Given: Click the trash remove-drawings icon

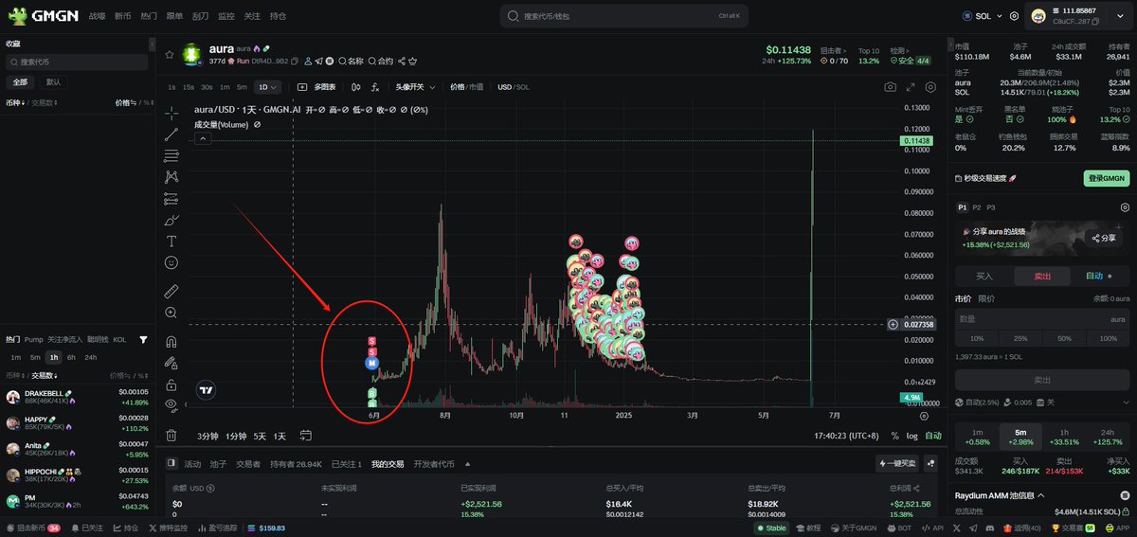Looking at the screenshot, I should (171, 435).
